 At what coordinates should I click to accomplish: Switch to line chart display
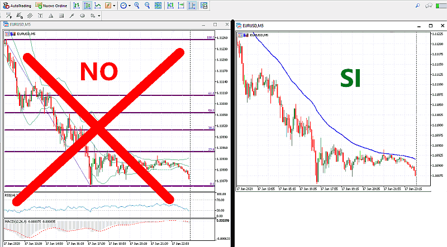(x=98, y=6)
